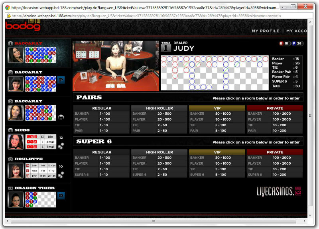Enter the Pairs Private room
The image size is (319, 229).
click(275, 119)
